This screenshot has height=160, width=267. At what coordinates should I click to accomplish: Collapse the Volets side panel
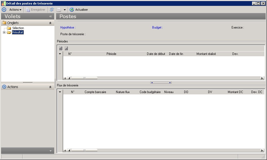pos(50,17)
